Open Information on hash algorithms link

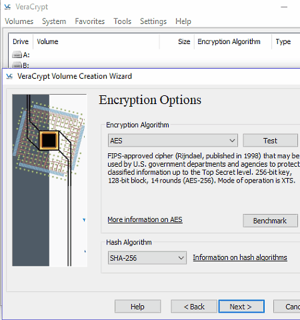tap(240, 257)
